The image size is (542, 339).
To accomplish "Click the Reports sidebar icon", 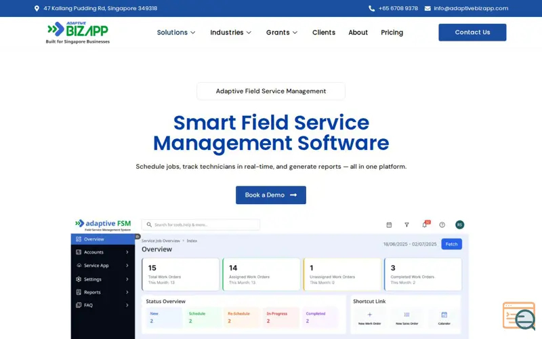I will (x=79, y=292).
